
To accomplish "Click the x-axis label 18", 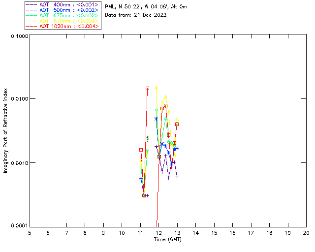I will click(x=269, y=233).
